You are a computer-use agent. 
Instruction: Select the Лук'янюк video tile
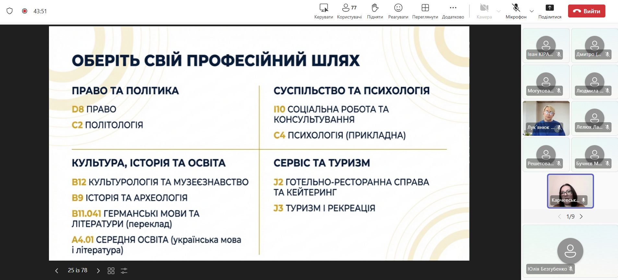coord(546,118)
